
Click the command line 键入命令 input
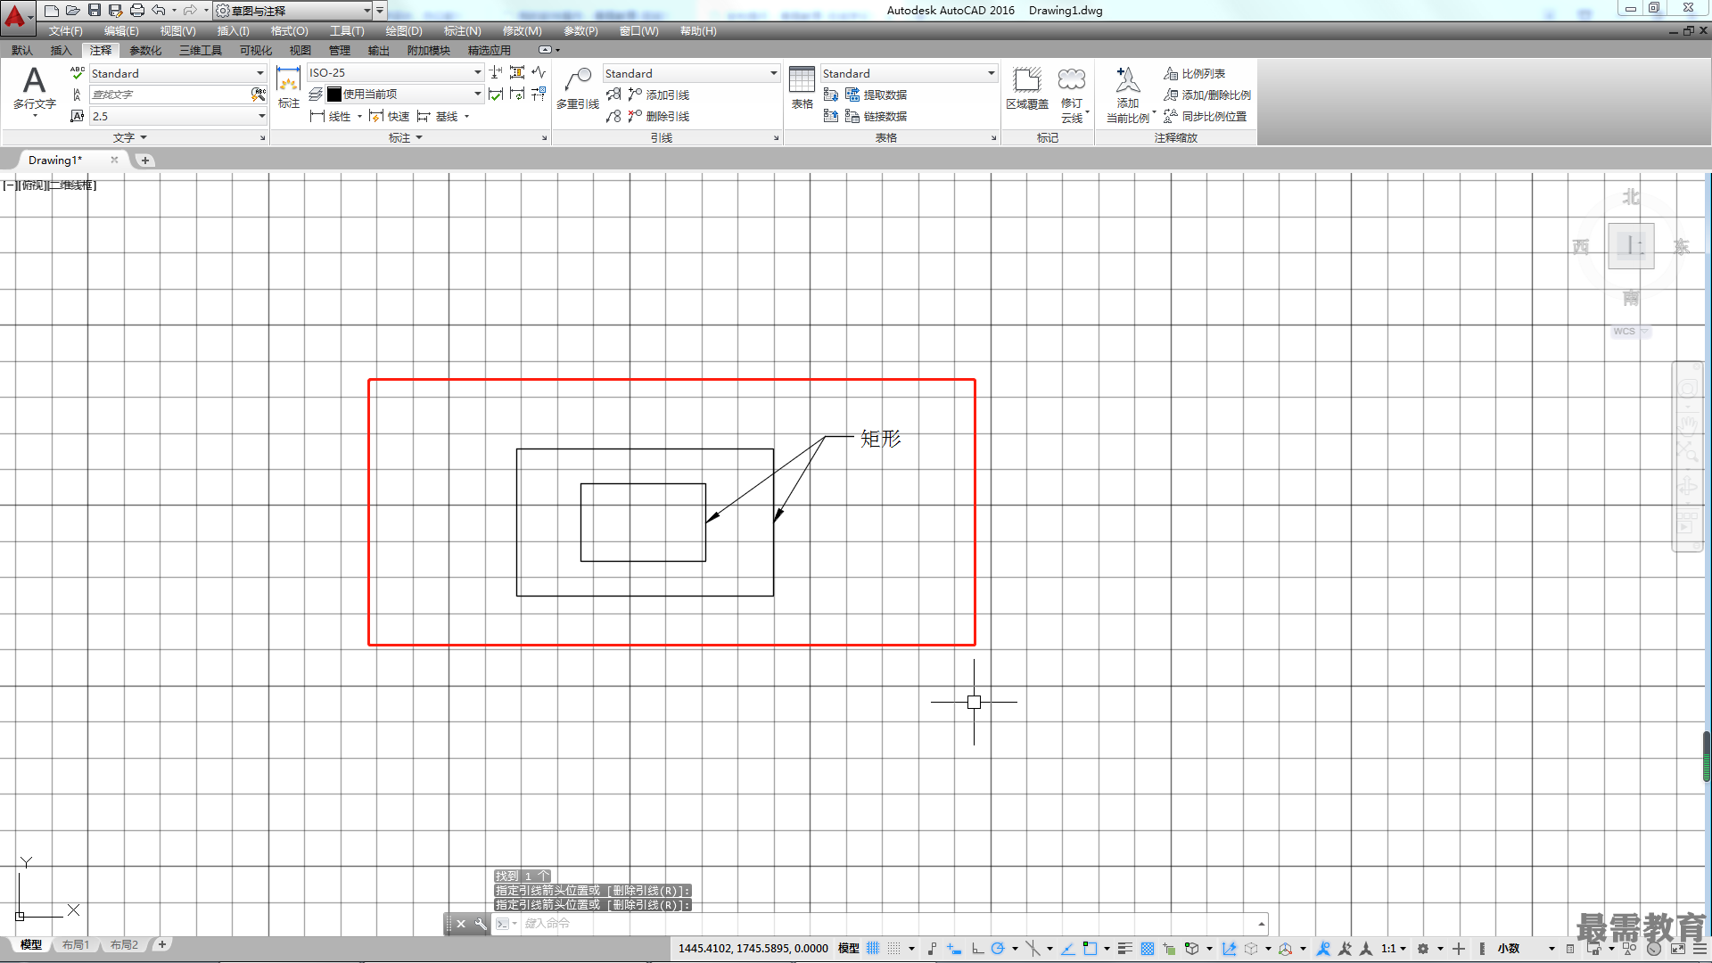(887, 924)
